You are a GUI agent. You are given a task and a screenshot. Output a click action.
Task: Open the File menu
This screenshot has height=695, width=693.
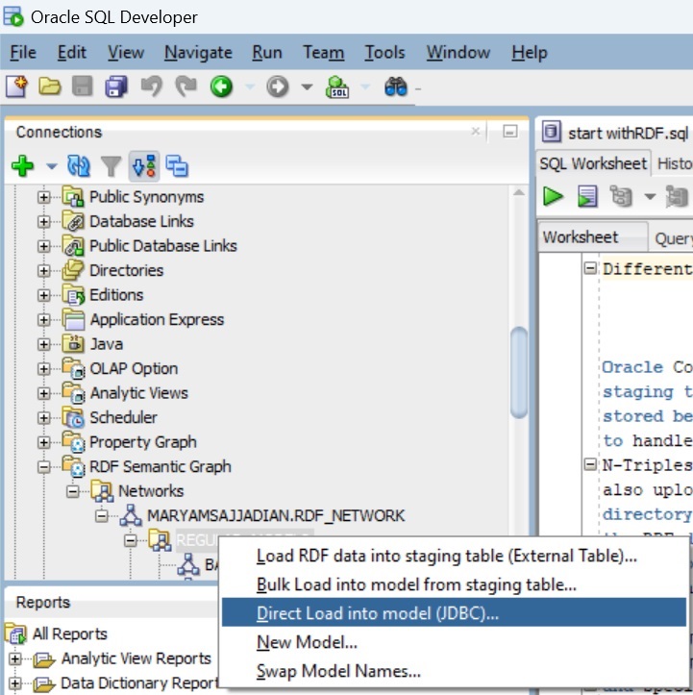[x=23, y=52]
